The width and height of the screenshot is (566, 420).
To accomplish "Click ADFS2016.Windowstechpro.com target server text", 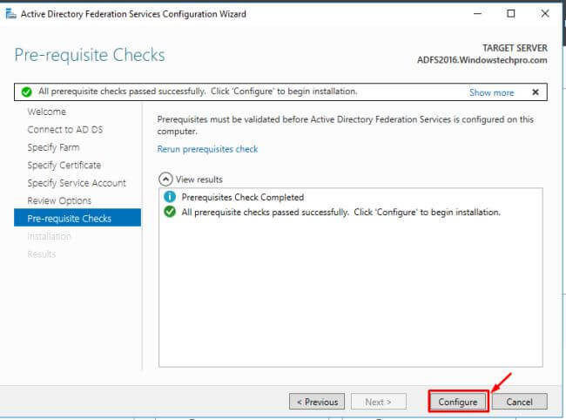I will pos(482,60).
